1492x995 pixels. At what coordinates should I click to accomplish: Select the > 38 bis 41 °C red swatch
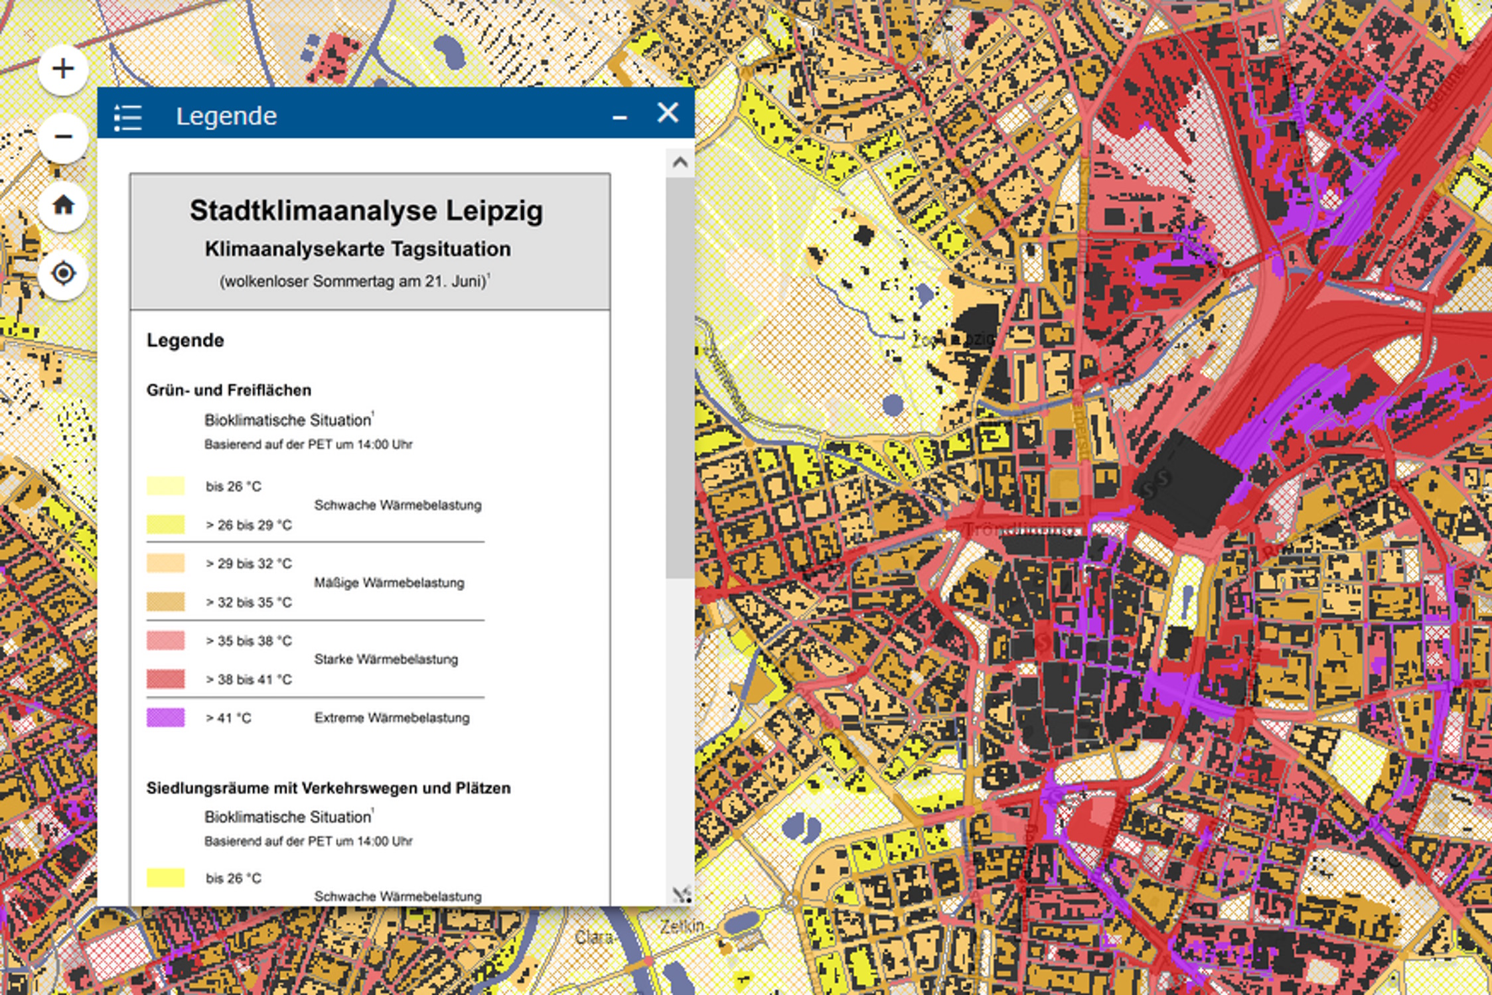[165, 679]
